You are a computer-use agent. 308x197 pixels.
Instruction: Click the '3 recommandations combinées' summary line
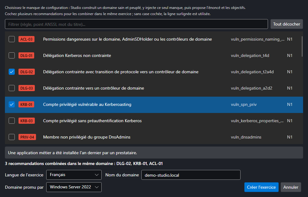84,163
